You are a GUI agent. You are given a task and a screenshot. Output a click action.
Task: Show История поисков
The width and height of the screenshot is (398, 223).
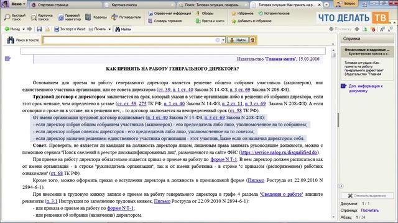click(274, 14)
